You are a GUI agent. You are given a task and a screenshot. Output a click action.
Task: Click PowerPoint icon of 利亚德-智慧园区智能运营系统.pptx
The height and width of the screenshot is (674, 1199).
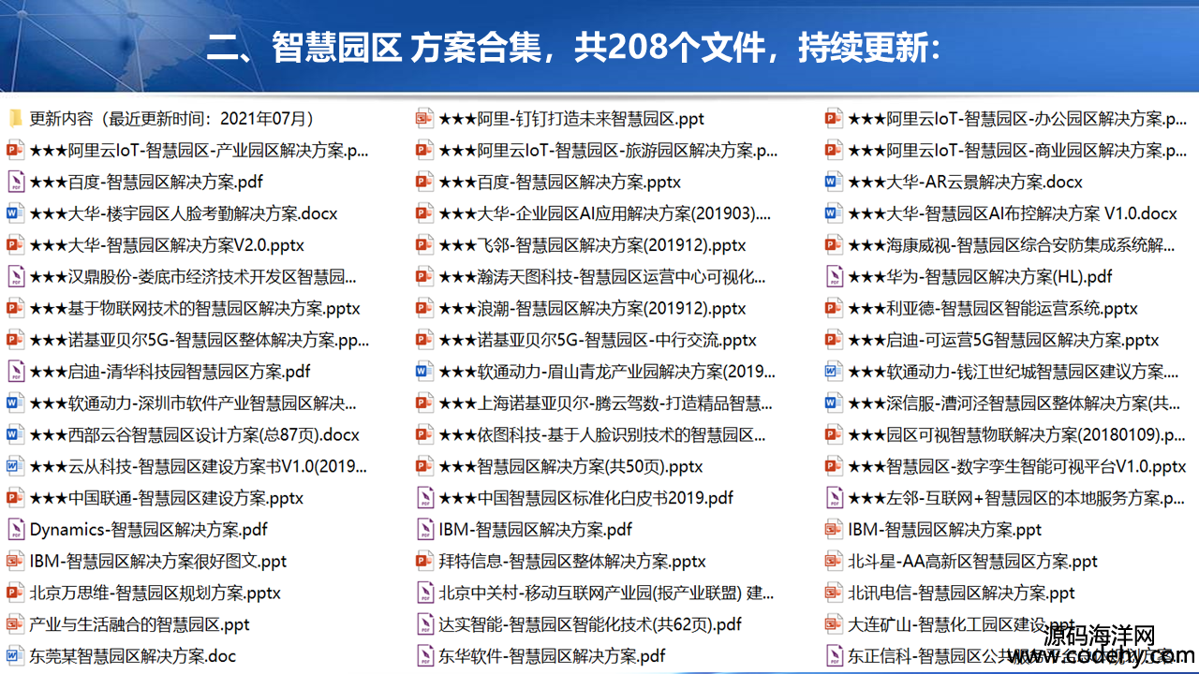tap(834, 308)
